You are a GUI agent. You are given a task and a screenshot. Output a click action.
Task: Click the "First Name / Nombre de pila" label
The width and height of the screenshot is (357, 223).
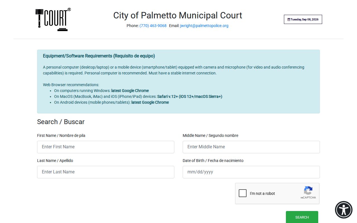[61, 135]
